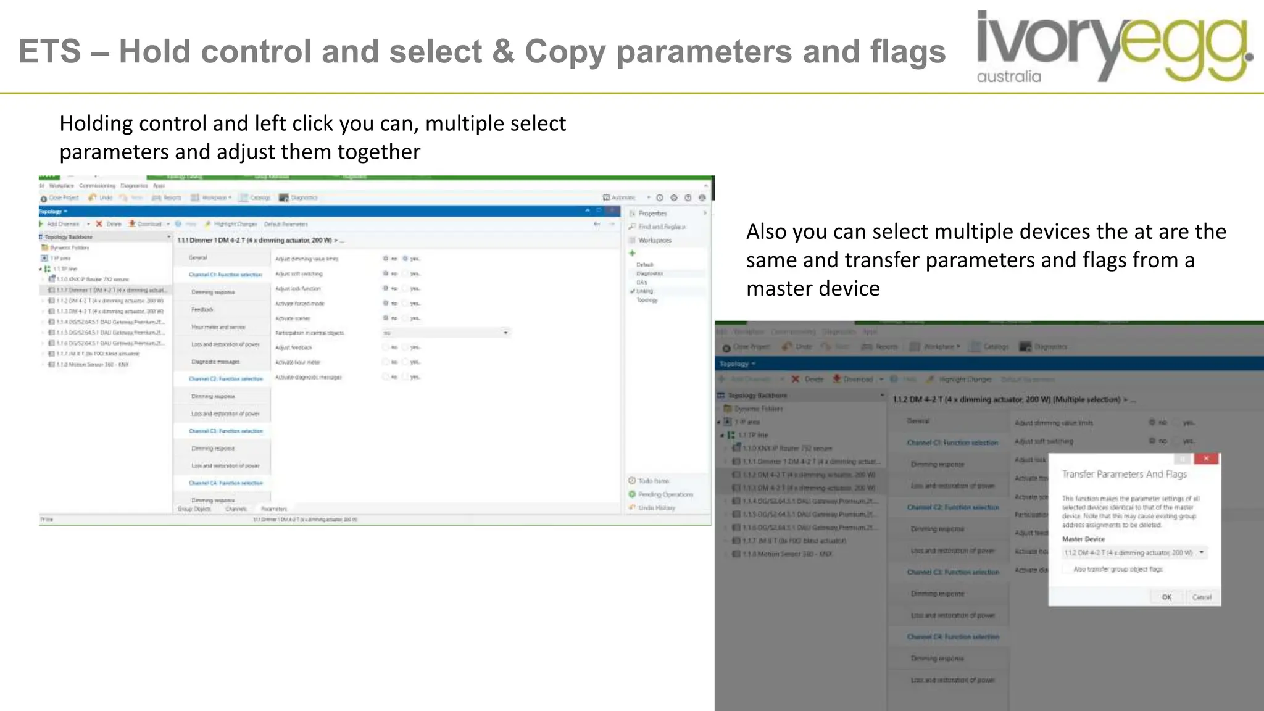The width and height of the screenshot is (1264, 711).
Task: Select 'no' for Adjust dimming value limits
Action: pos(386,259)
